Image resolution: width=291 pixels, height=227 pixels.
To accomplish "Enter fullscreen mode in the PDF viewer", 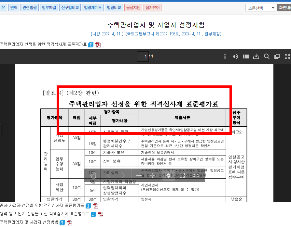I will coord(287,56).
